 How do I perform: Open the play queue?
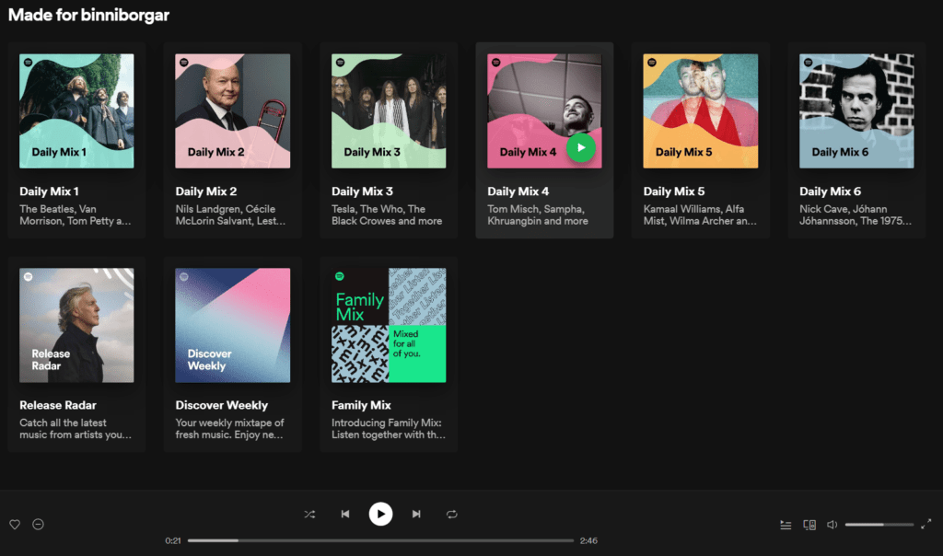pyautogui.click(x=786, y=525)
